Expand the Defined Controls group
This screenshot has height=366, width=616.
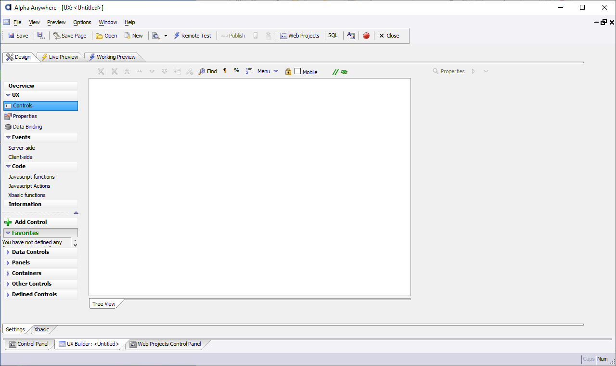pyautogui.click(x=8, y=295)
